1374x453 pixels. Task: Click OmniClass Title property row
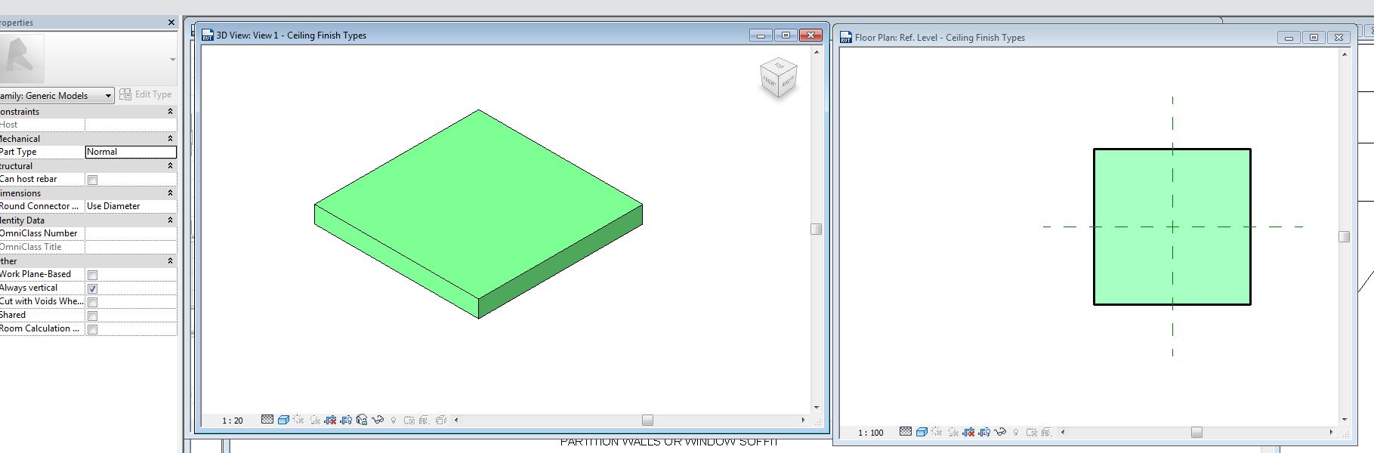click(x=88, y=247)
